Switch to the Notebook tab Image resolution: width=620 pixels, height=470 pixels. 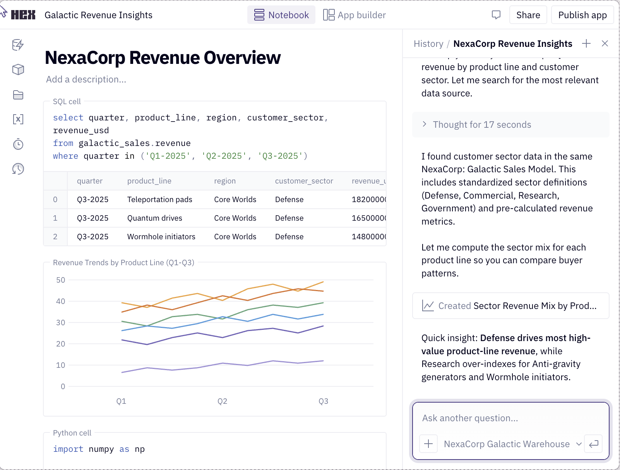pyautogui.click(x=281, y=15)
